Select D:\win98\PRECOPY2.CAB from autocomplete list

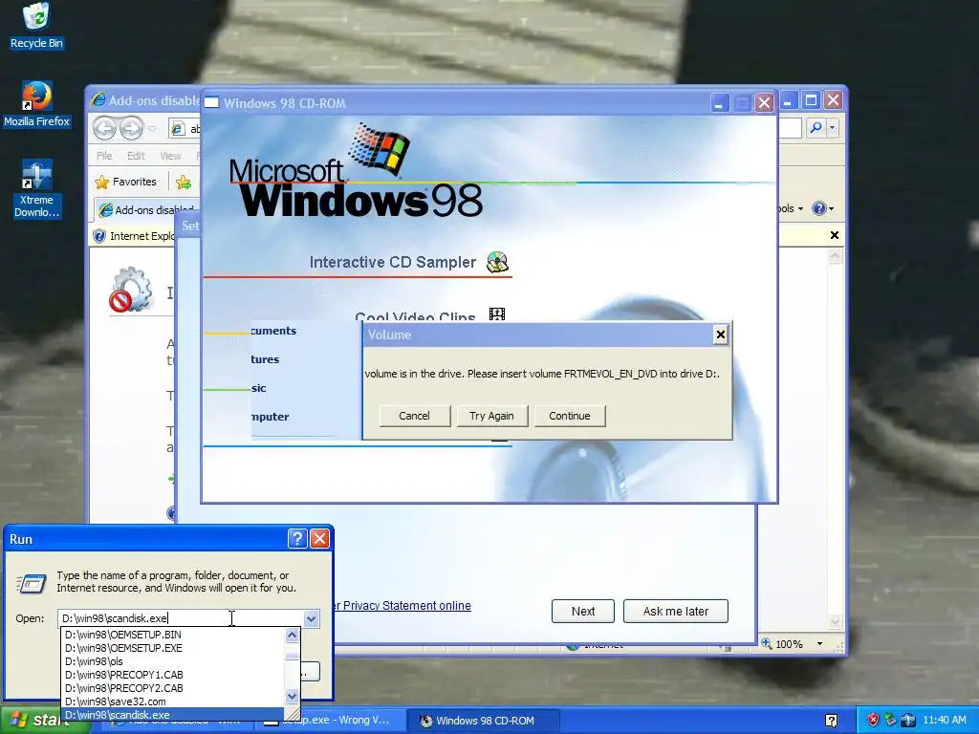coord(173,688)
